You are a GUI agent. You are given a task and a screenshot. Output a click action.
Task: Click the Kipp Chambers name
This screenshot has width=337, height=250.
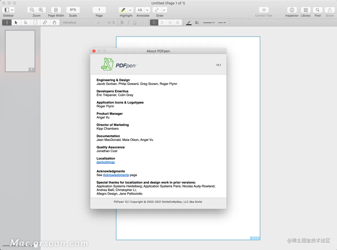click(x=108, y=129)
